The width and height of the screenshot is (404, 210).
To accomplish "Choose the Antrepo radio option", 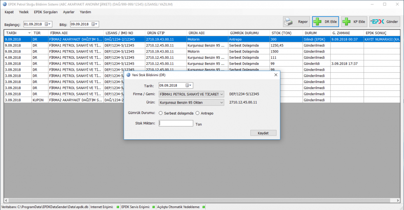I will 197,113.
